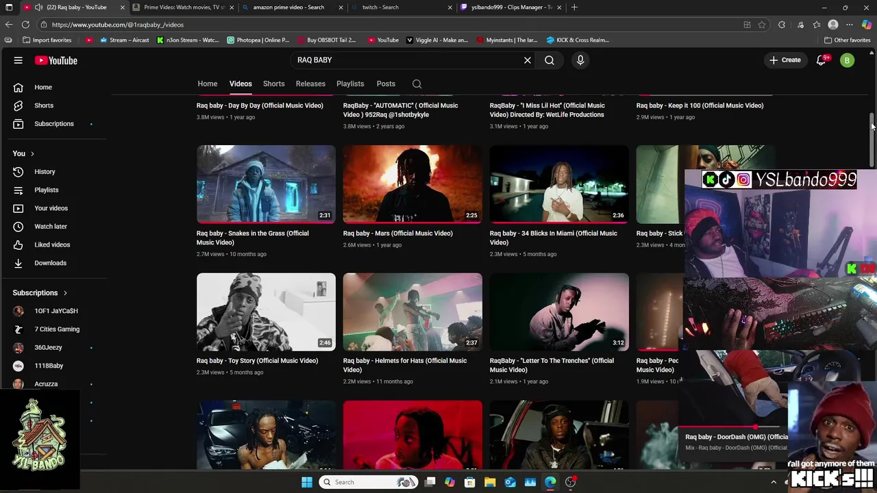Click the magnifier search button

pos(549,60)
